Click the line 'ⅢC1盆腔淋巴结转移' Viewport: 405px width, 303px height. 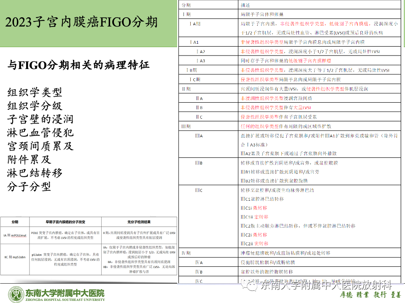(x=262, y=199)
